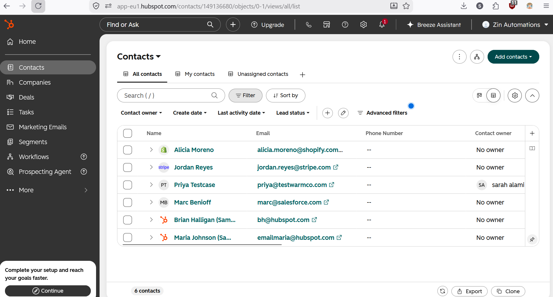Switch to the My contacts tab
This screenshot has width=553, height=297.
coord(195,74)
